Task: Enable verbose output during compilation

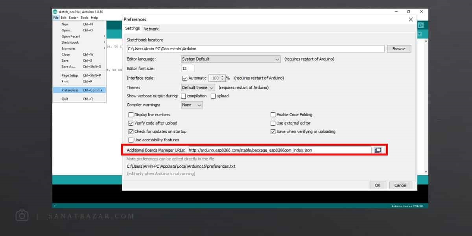Action: (183, 96)
